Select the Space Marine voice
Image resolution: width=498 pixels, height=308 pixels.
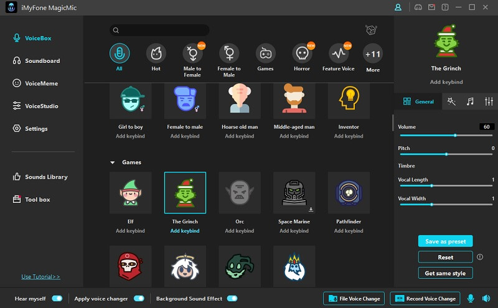click(294, 193)
